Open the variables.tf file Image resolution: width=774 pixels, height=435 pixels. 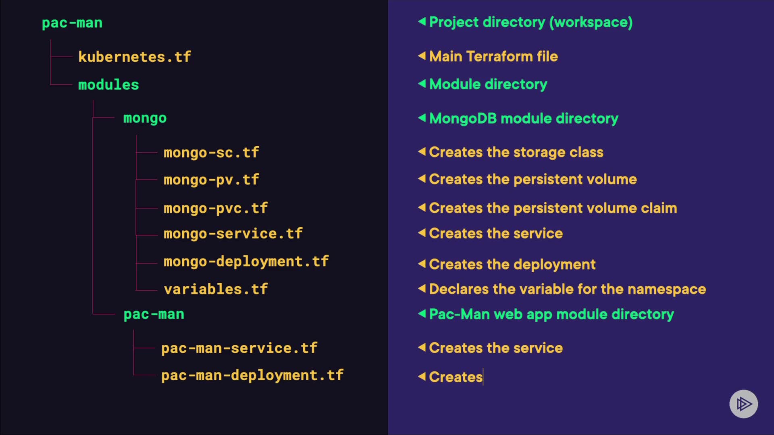216,289
